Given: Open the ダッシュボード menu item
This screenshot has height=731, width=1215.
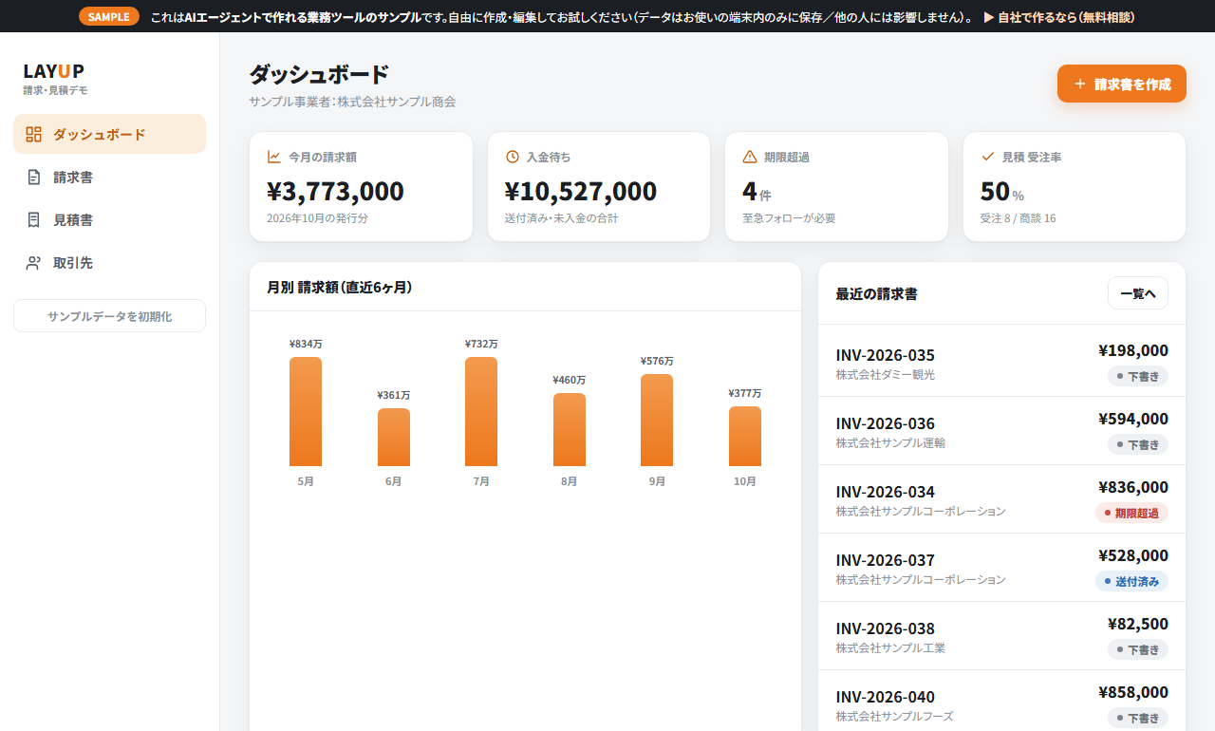Looking at the screenshot, I should click(109, 134).
